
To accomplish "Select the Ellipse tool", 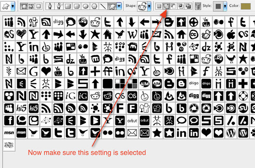I will [86, 7].
